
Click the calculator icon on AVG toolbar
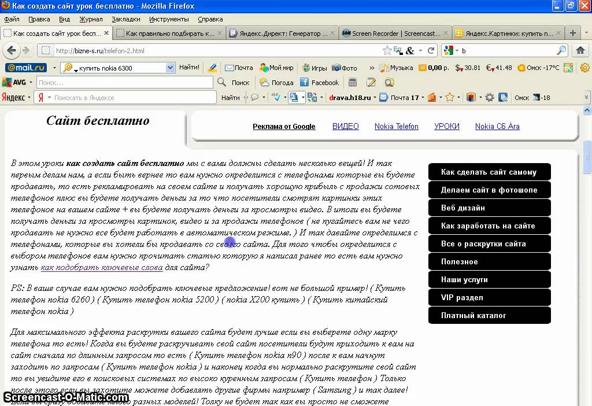tap(353, 82)
